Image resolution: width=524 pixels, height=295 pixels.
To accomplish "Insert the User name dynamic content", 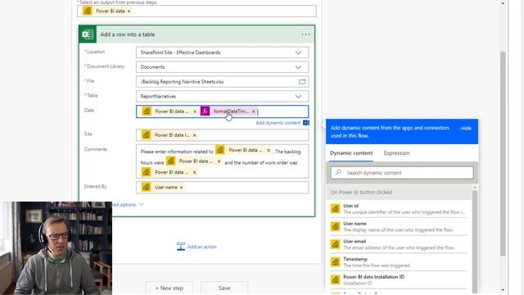I will tap(399, 226).
